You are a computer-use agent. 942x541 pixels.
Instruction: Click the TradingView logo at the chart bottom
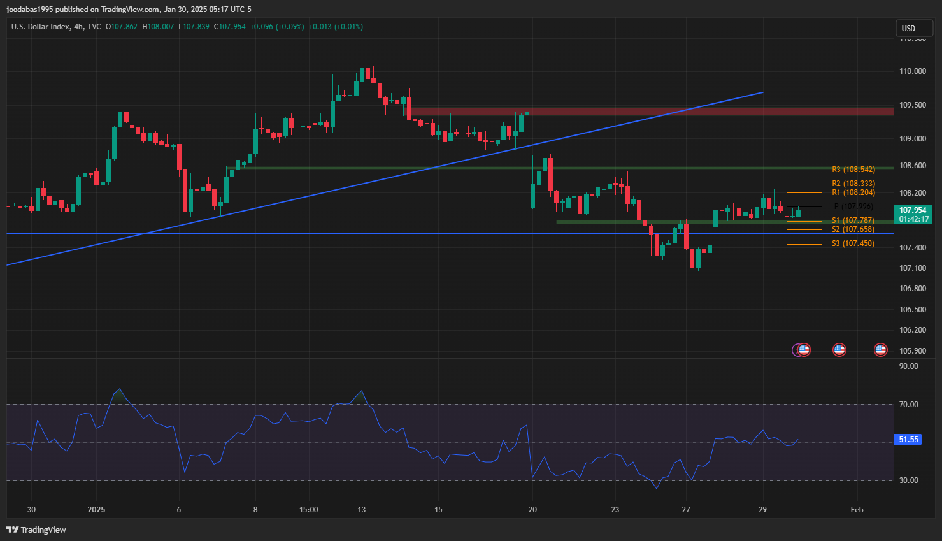point(36,530)
